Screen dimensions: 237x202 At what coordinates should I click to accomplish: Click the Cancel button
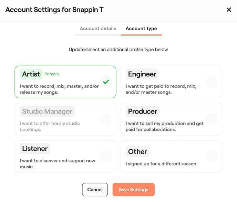coord(95,190)
